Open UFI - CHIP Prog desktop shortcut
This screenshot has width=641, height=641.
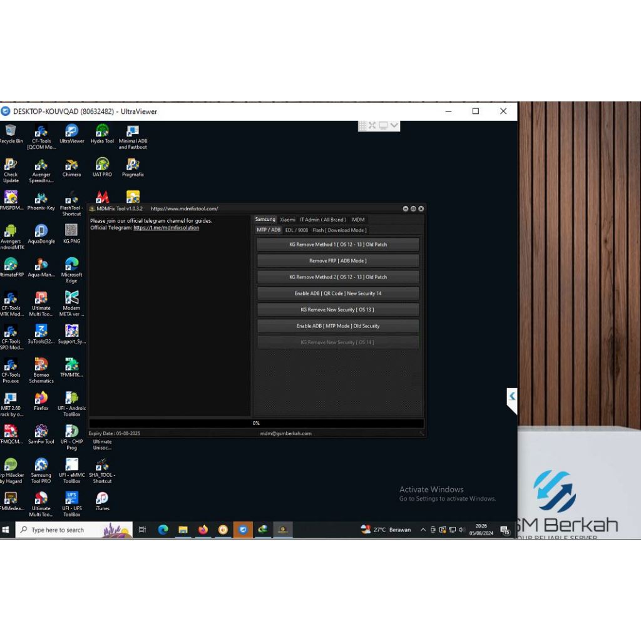(71, 438)
